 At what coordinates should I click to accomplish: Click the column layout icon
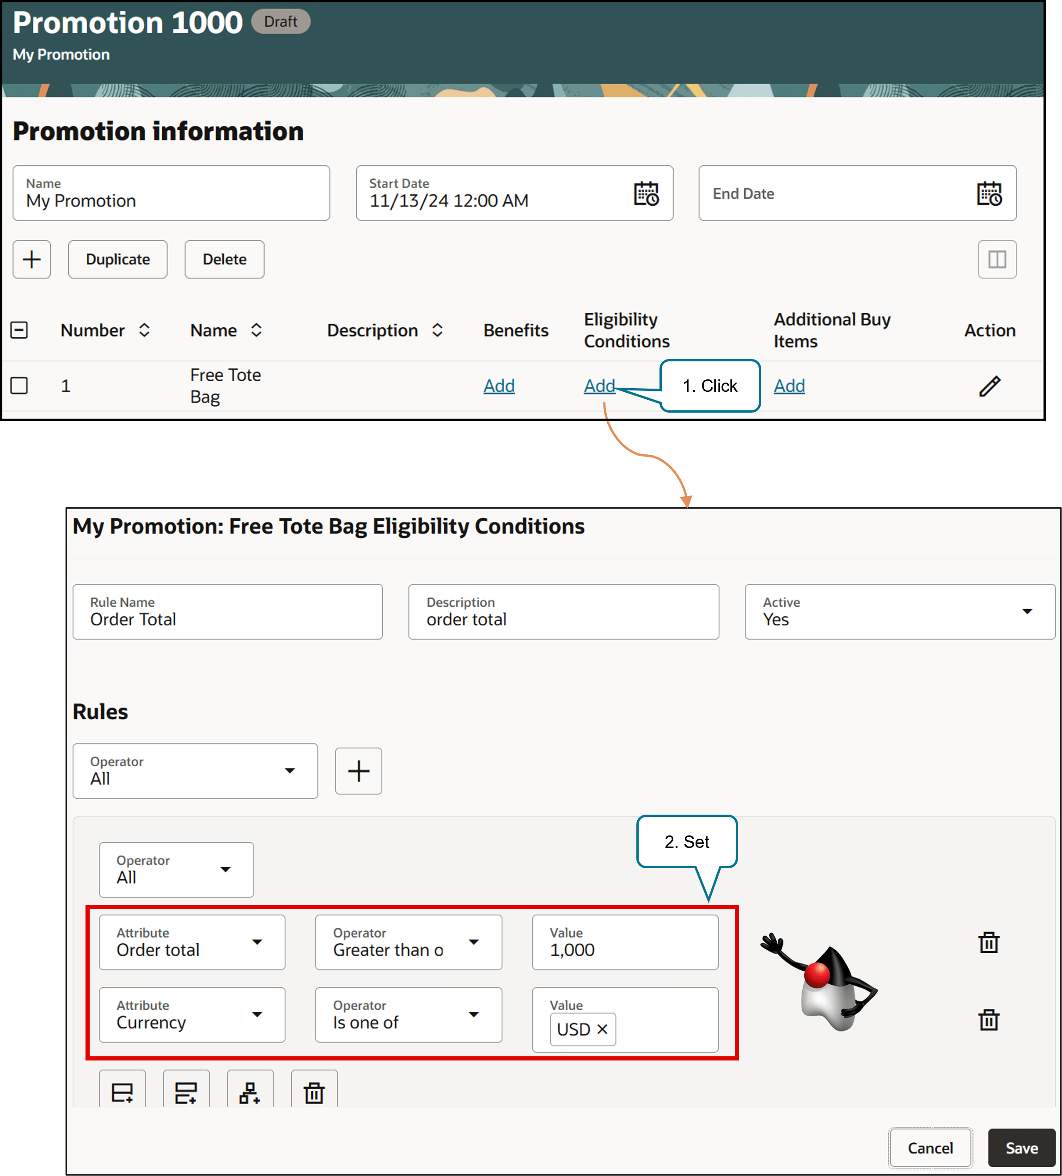click(x=997, y=259)
